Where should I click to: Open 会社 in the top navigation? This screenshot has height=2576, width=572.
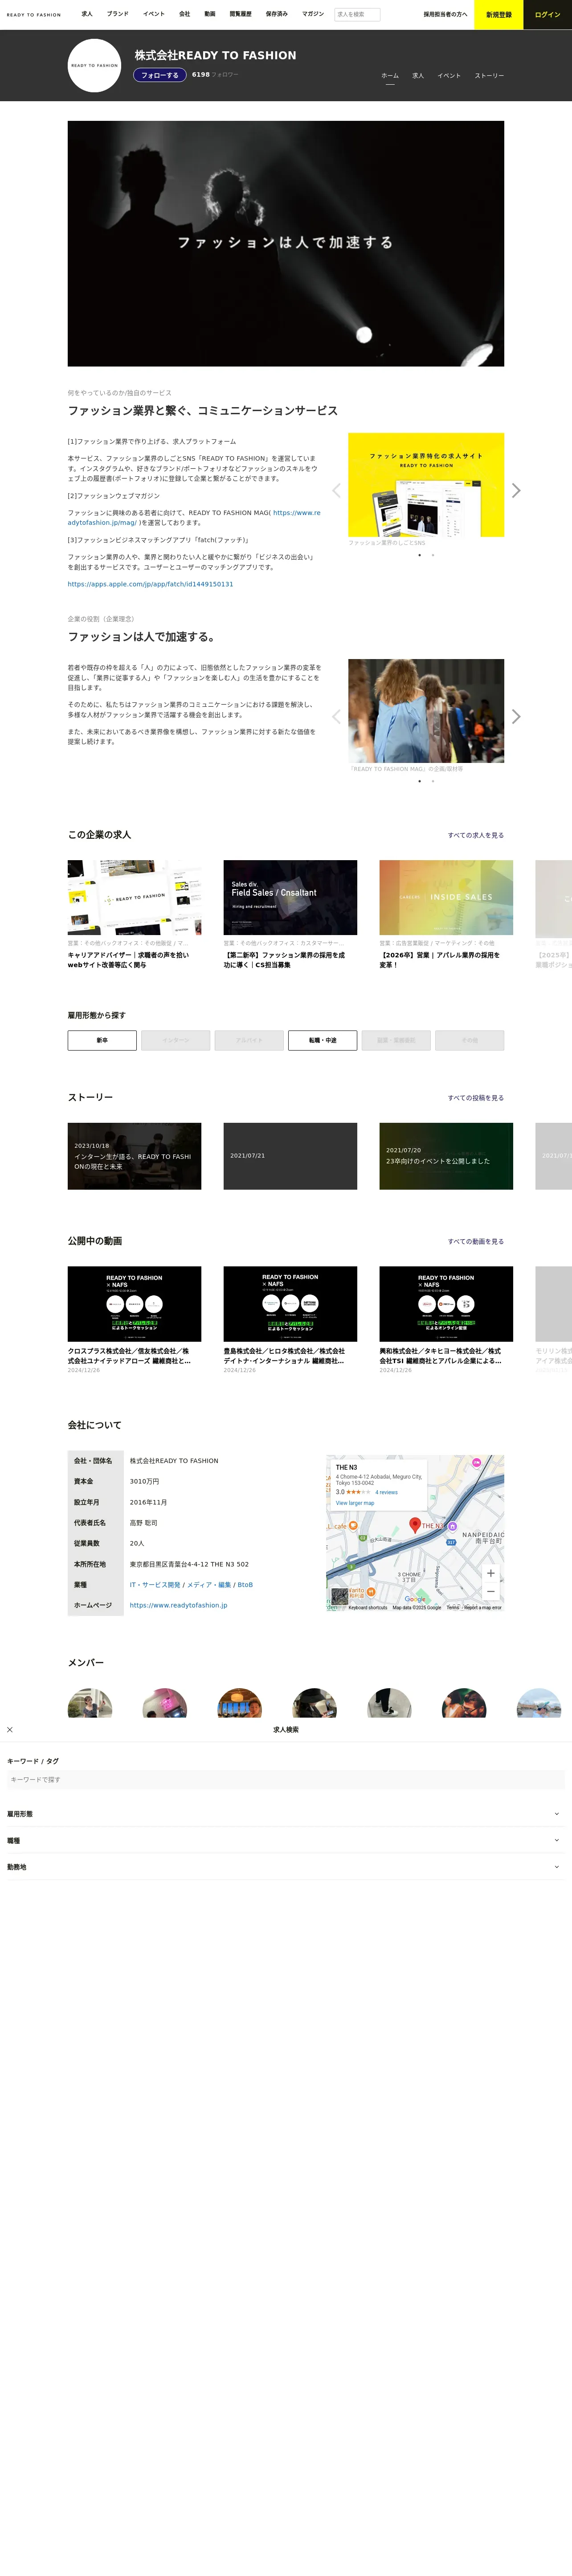point(185,14)
